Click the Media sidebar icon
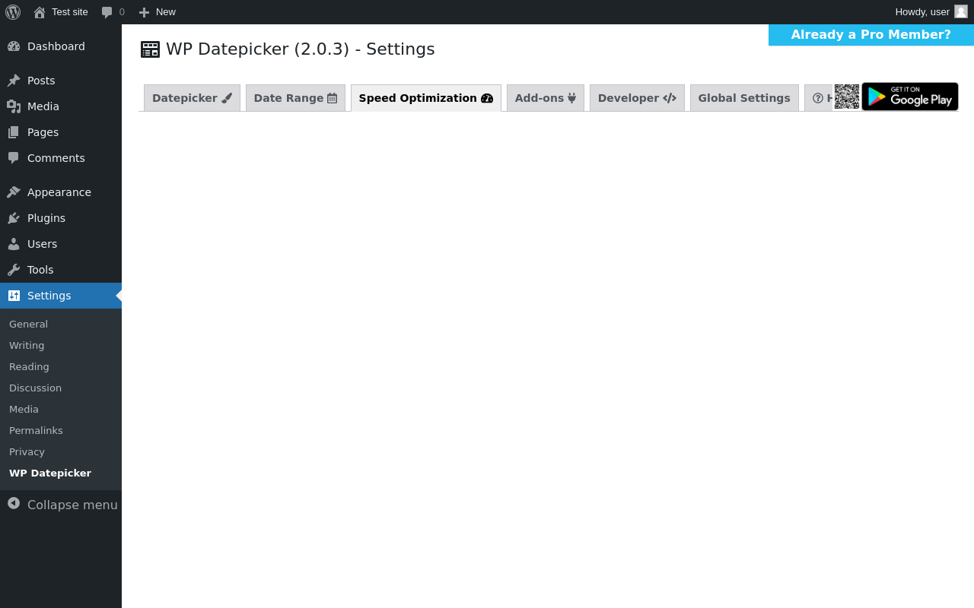This screenshot has width=974, height=608. pyautogui.click(x=14, y=106)
